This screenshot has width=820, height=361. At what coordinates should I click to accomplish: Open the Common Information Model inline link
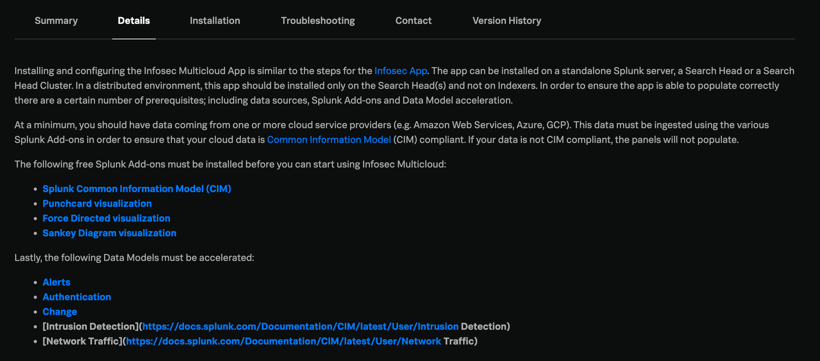[x=329, y=140]
